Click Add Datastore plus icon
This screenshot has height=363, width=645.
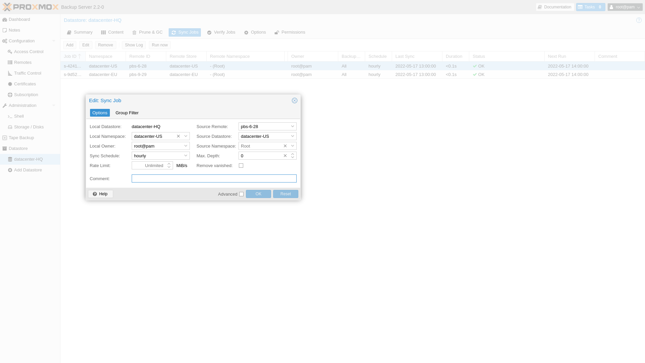tap(10, 170)
